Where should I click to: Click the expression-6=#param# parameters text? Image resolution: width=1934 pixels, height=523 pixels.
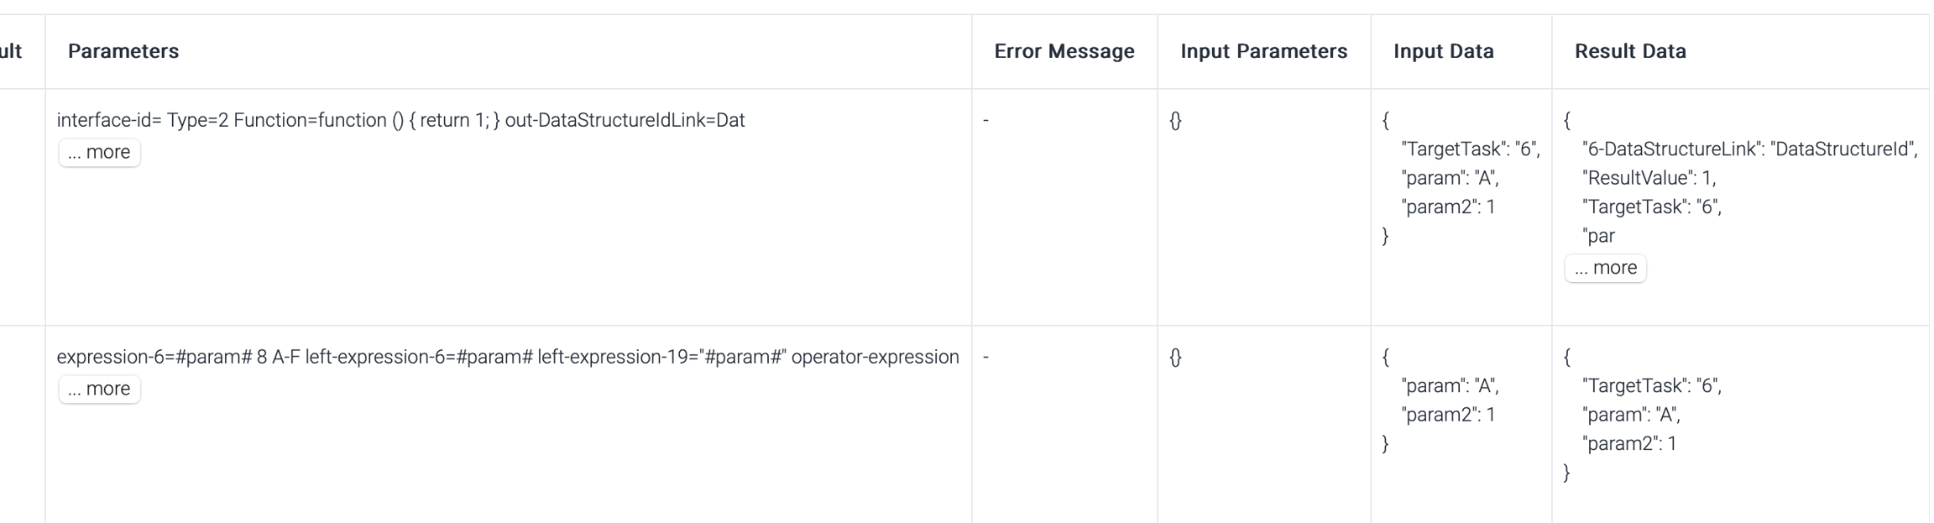point(507,357)
